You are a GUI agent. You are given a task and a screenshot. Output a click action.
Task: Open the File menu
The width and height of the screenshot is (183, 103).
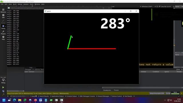point(2,4)
